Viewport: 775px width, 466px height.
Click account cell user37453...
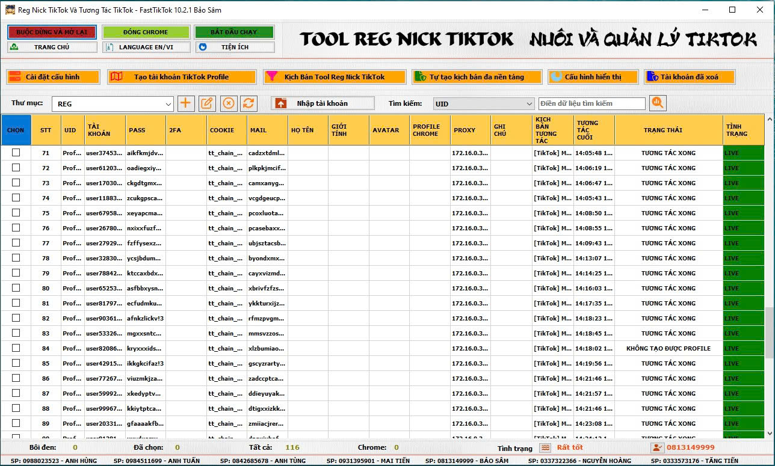pyautogui.click(x=105, y=153)
